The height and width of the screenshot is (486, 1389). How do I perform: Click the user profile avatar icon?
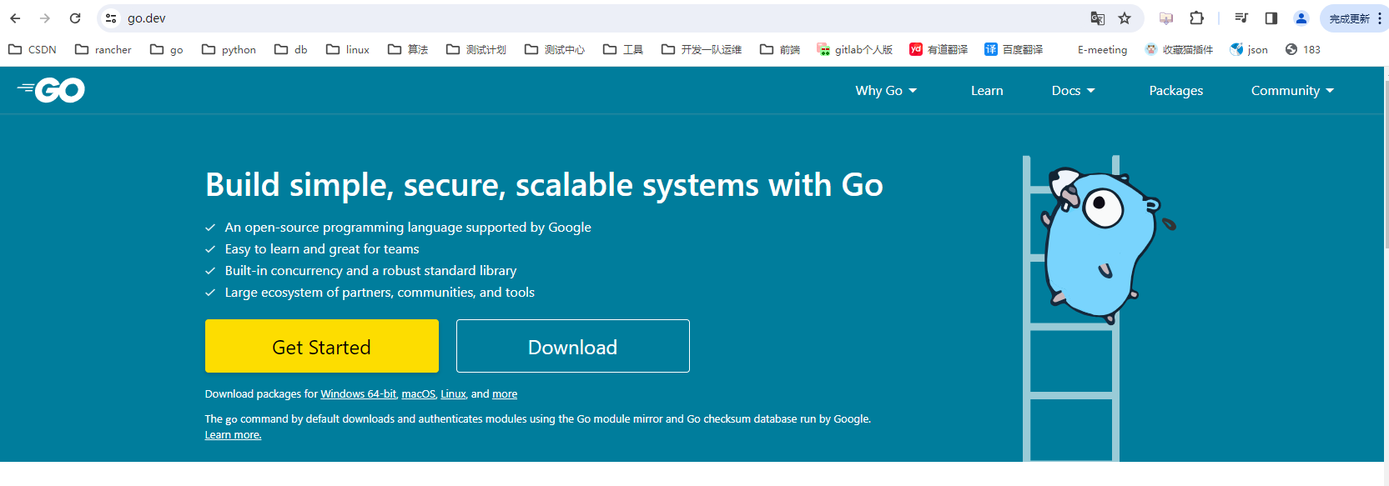click(x=1301, y=18)
